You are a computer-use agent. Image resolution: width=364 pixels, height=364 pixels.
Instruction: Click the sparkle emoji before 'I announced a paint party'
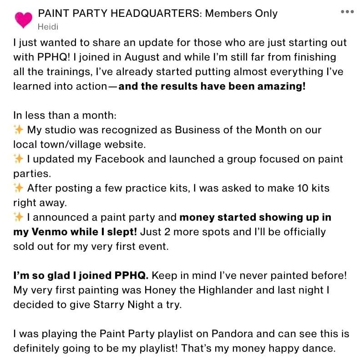(x=19, y=217)
